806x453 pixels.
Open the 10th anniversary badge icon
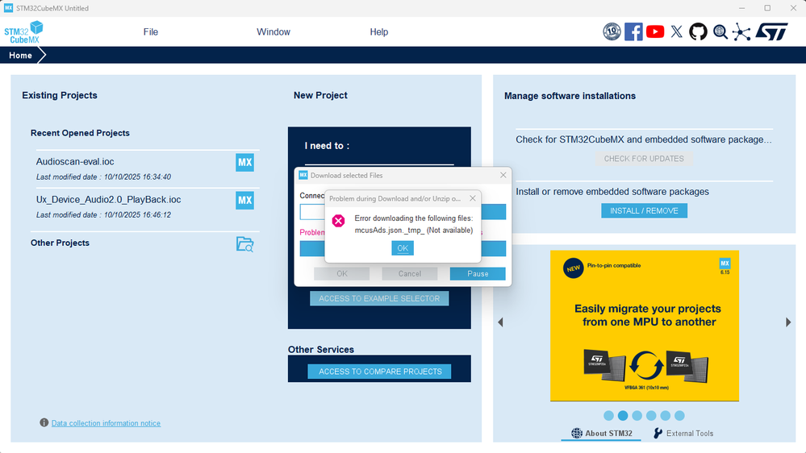[x=612, y=32]
